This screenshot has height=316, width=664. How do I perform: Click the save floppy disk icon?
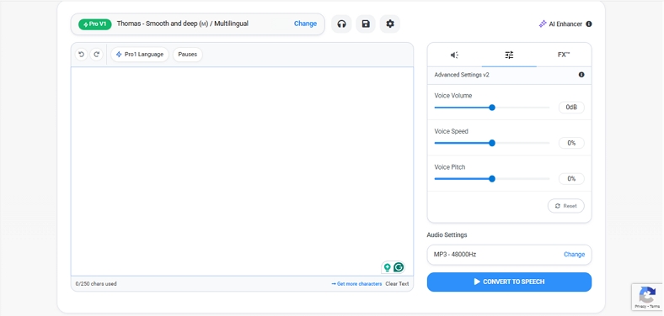pos(366,24)
